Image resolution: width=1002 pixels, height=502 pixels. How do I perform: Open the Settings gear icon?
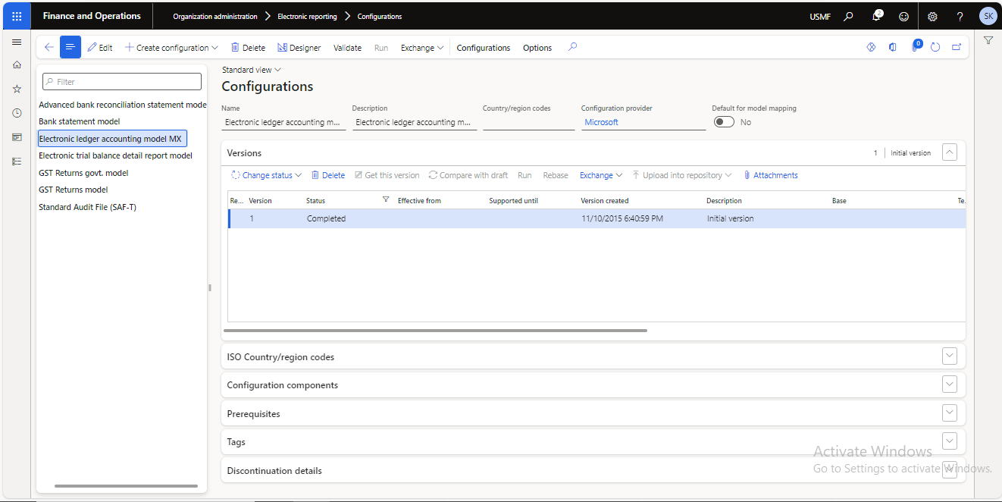coord(932,16)
